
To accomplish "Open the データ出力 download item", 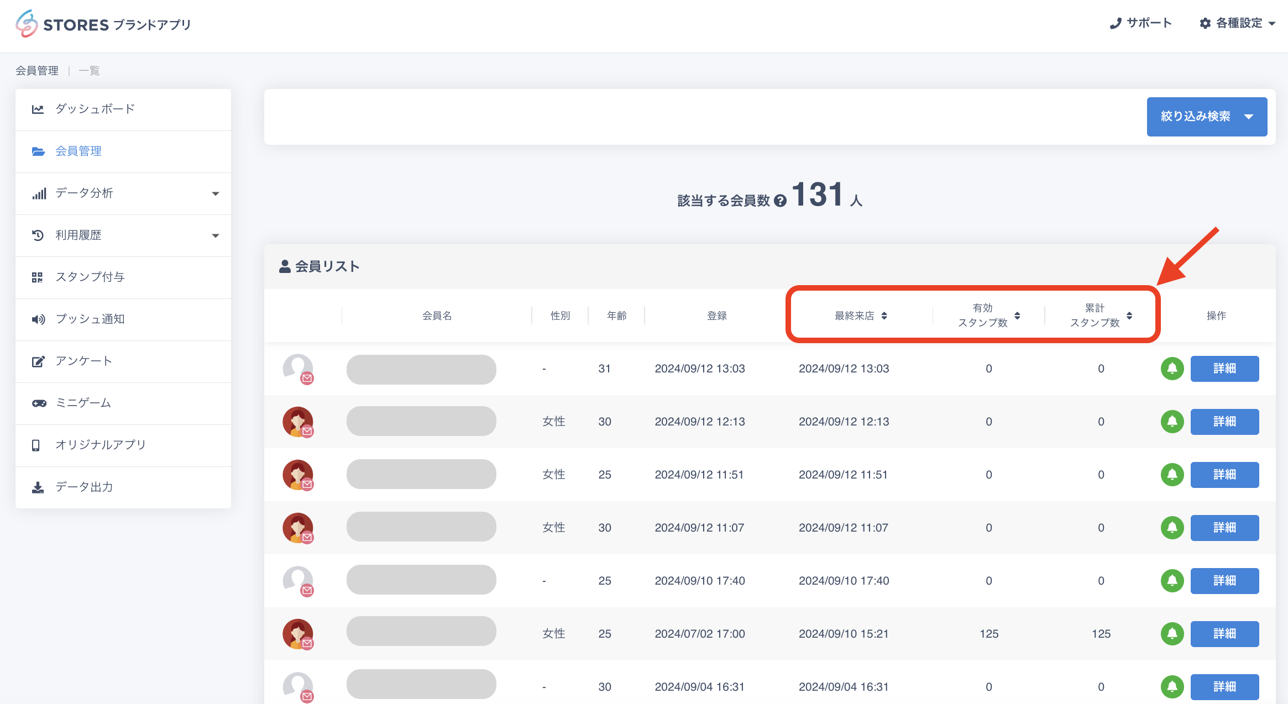I will pyautogui.click(x=84, y=487).
